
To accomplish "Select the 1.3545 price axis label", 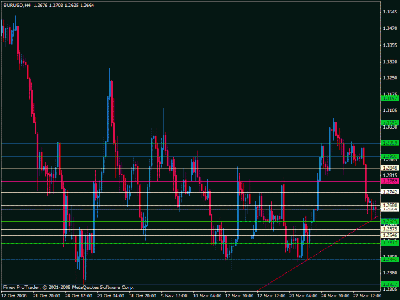I will pos(390,12).
